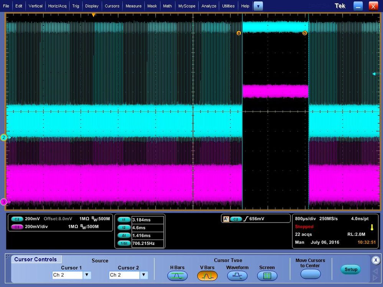Click the channel 3 ground reference marker
This screenshot has height=287, width=383.
4,202
